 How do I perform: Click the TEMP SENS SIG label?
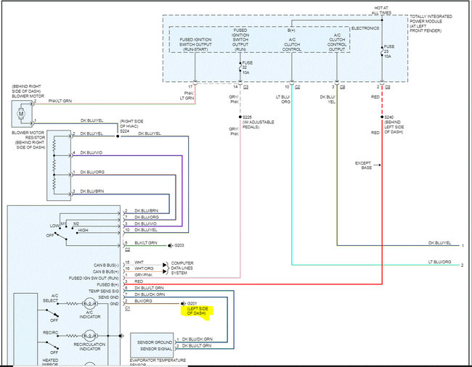(x=104, y=292)
